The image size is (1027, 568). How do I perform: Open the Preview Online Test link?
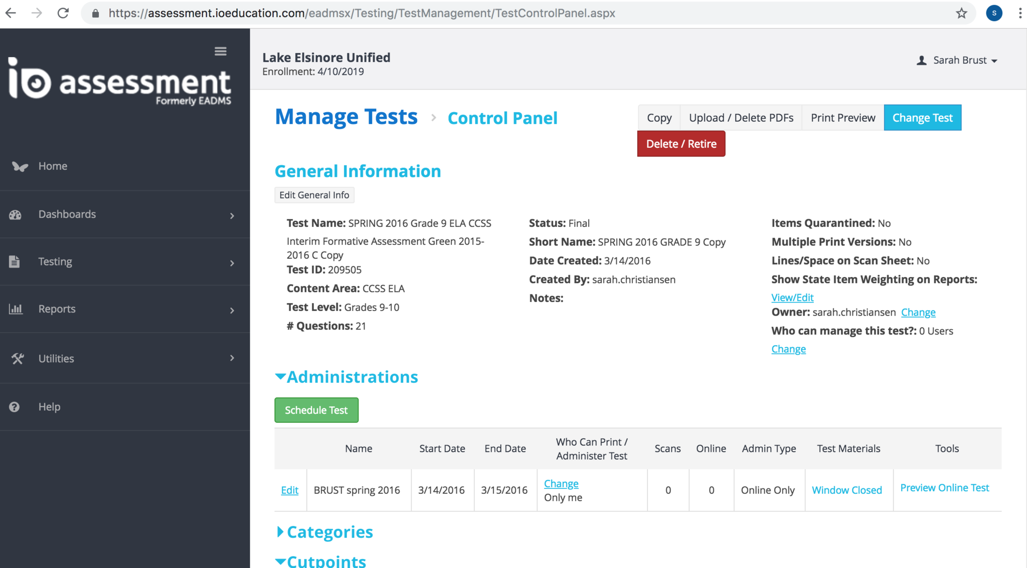(x=944, y=488)
